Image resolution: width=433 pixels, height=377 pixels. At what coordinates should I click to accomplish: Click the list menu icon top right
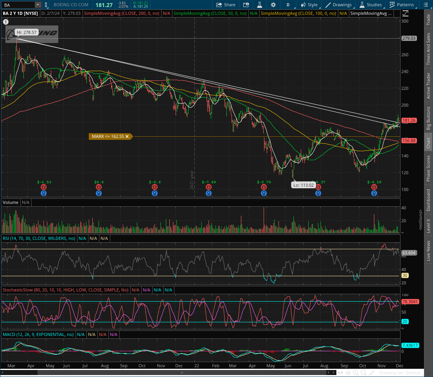tap(426, 5)
